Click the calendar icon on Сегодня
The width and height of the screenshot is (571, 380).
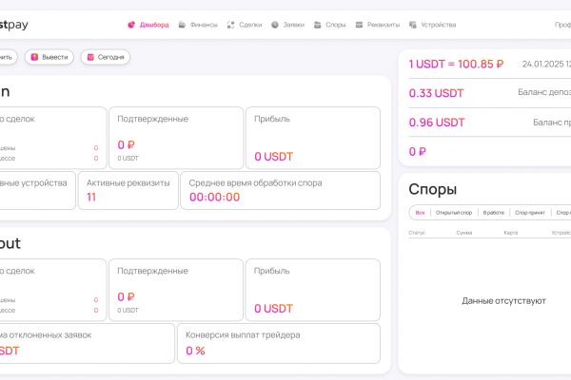pyautogui.click(x=90, y=57)
